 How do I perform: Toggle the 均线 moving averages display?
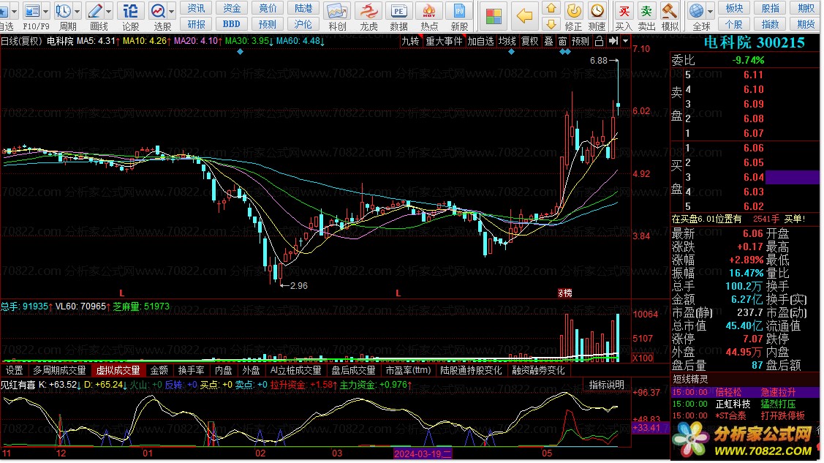[507, 41]
